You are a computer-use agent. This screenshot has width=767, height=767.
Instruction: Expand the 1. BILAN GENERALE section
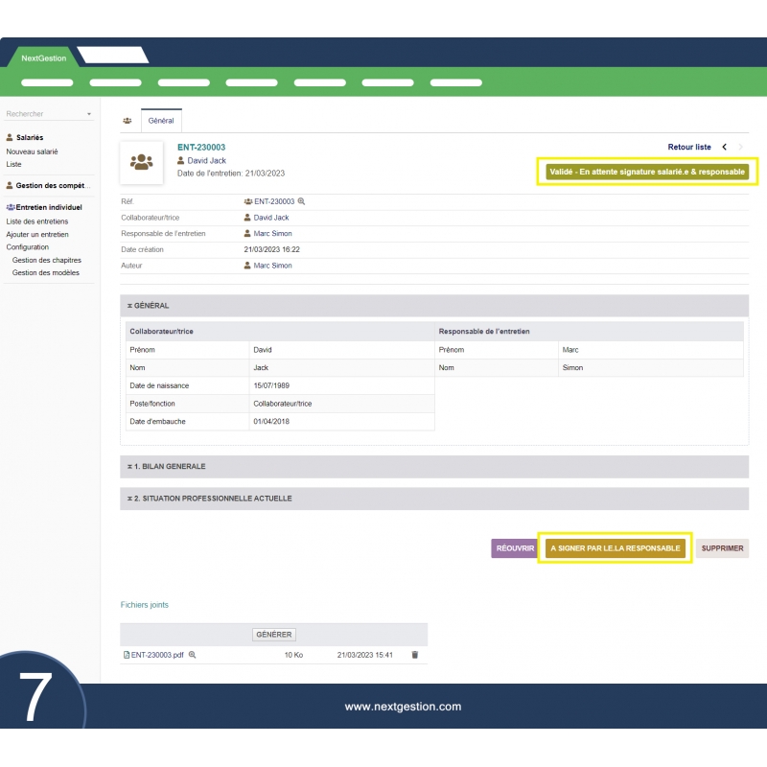pos(167,467)
